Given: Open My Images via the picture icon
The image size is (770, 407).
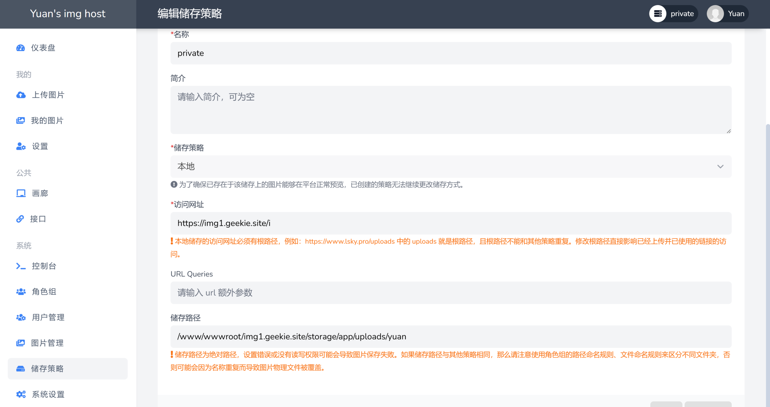Looking at the screenshot, I should coord(20,121).
